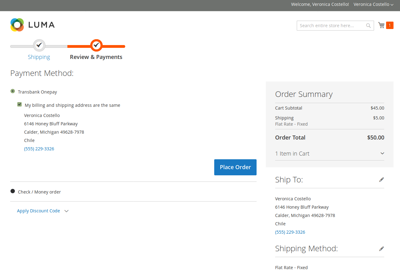Select Check / Money order payment option

(13, 191)
